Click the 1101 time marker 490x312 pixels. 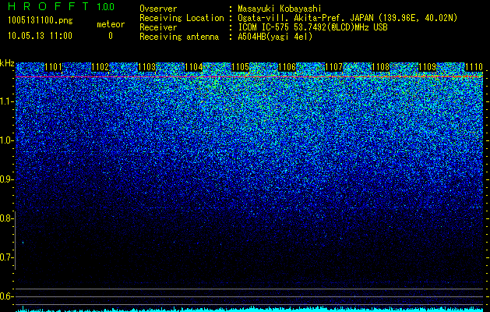(54, 67)
